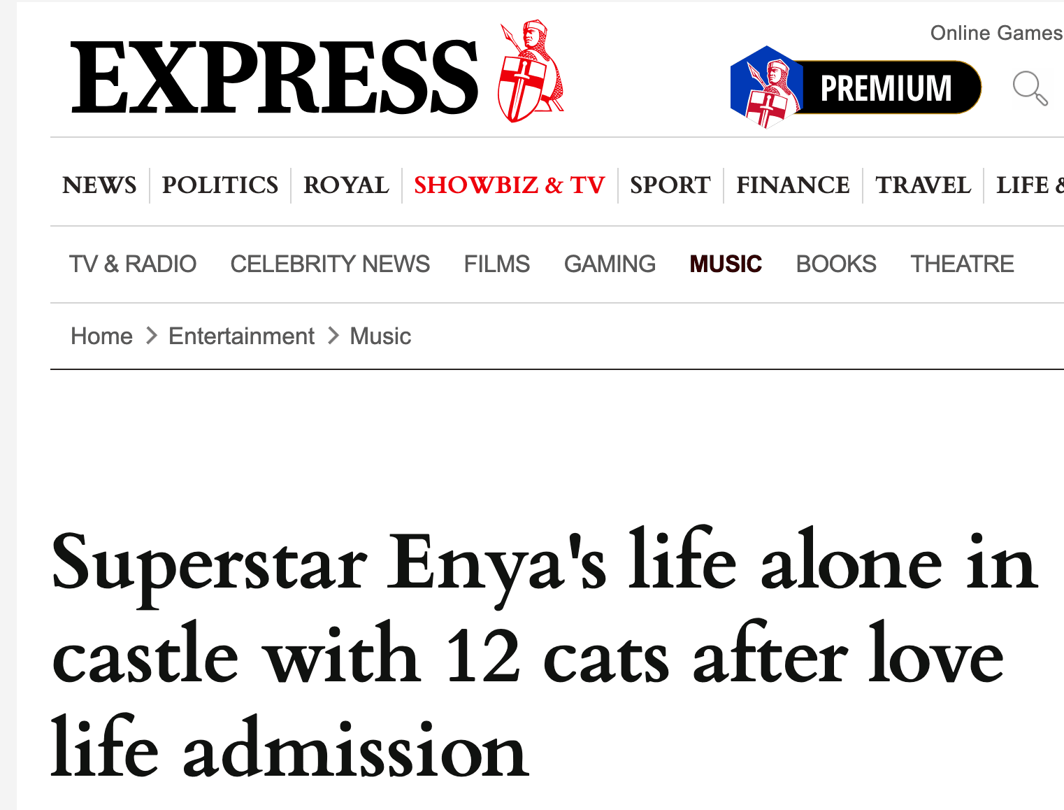The image size is (1064, 810).
Task: Open Showbiz & TV section
Action: (509, 185)
